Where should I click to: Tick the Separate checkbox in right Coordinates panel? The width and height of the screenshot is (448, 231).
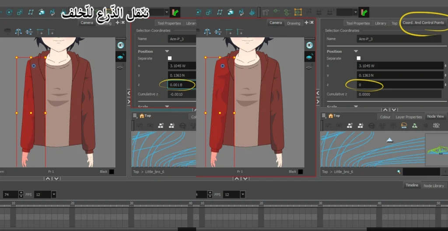coord(359,58)
